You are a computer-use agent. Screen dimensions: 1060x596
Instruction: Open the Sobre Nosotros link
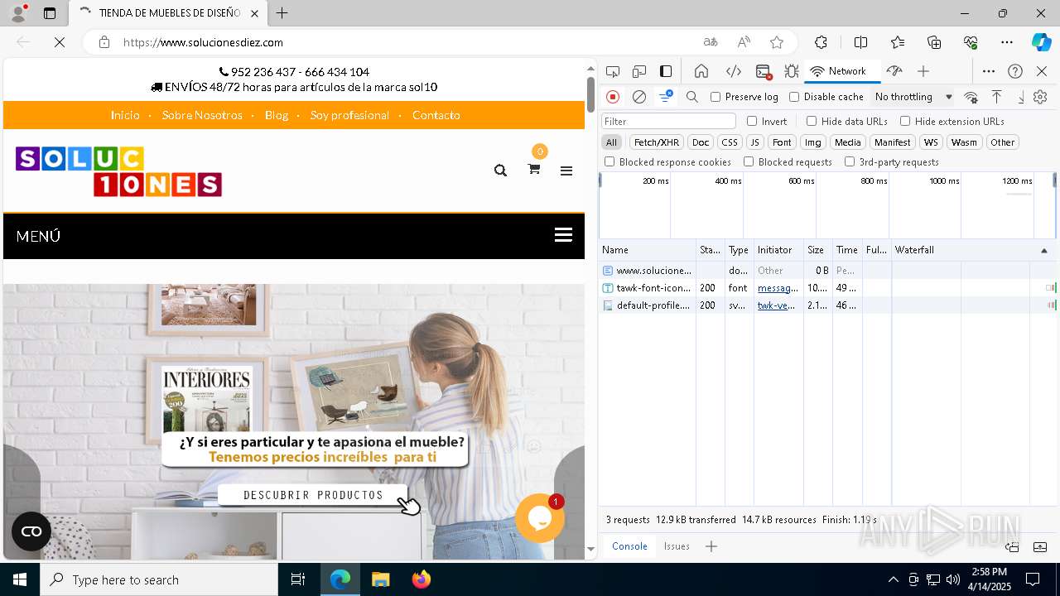point(202,115)
